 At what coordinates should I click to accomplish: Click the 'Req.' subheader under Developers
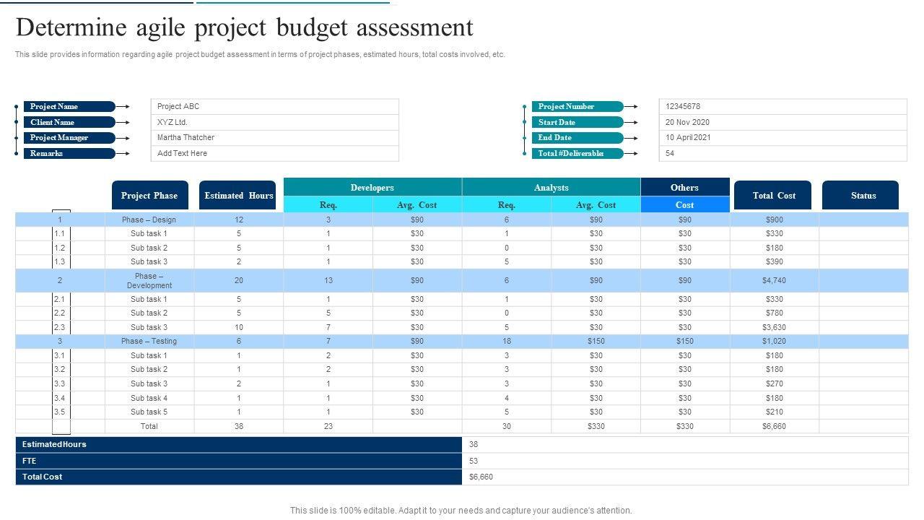click(328, 204)
